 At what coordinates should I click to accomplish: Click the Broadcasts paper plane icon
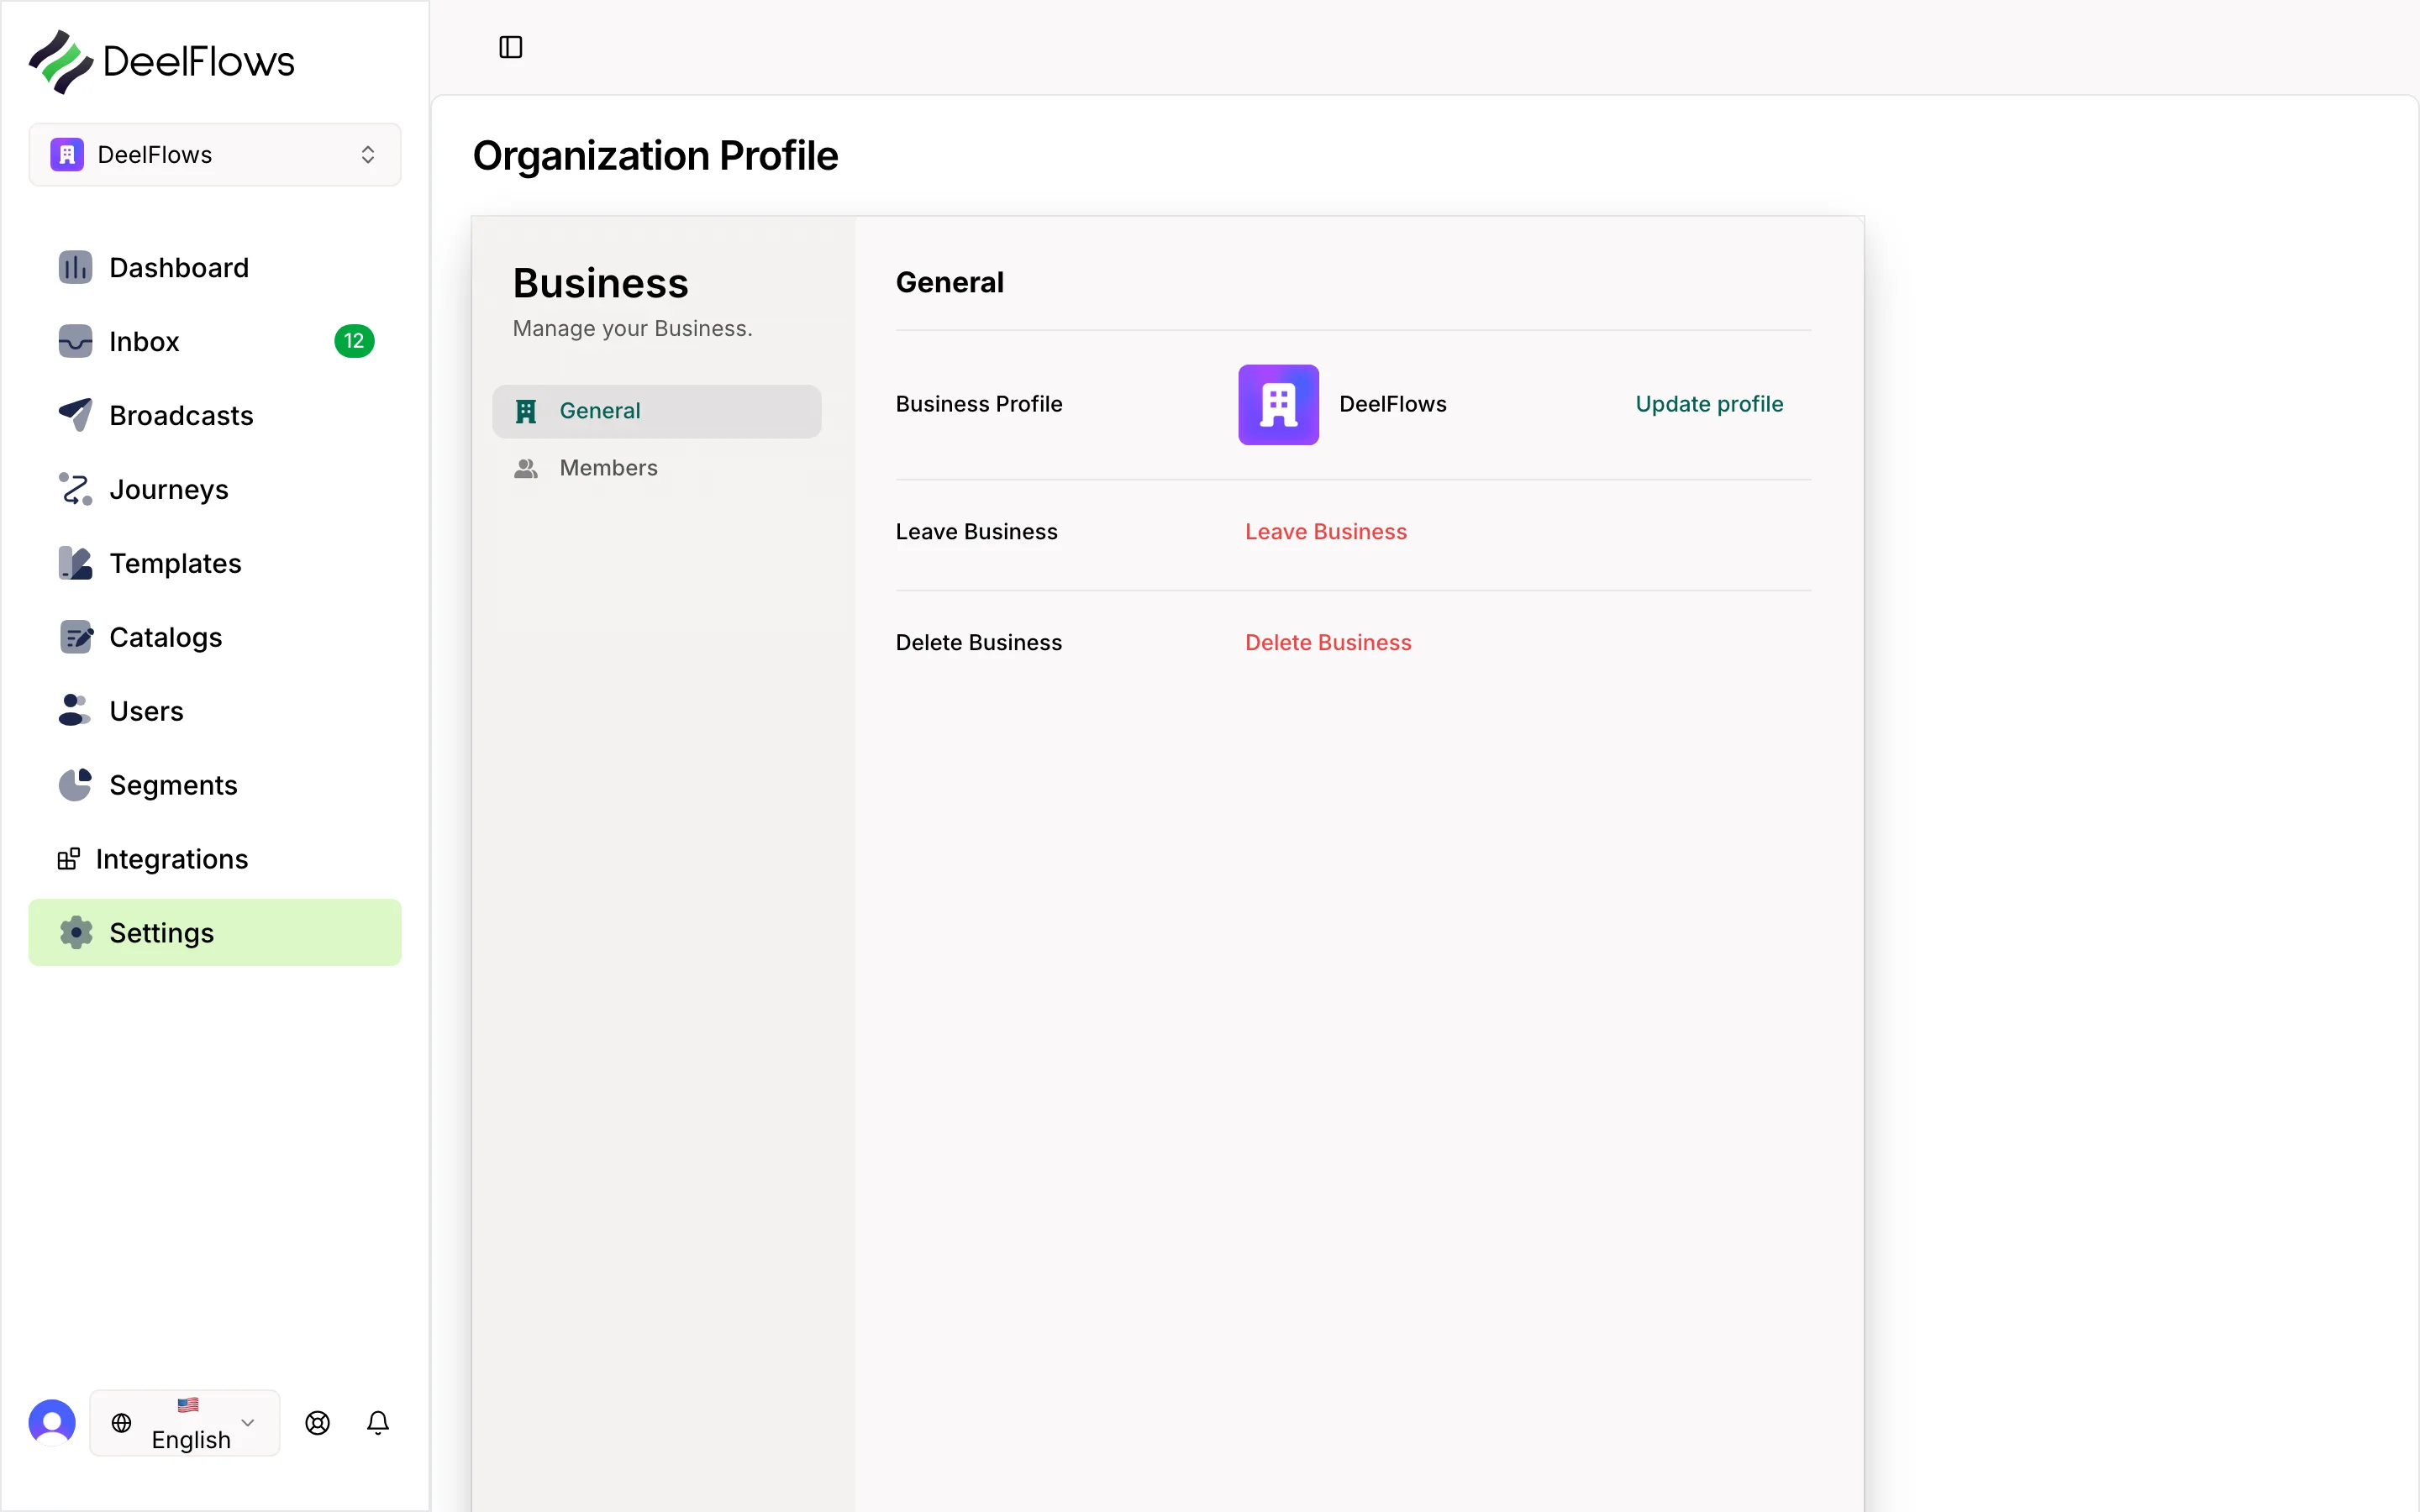(x=75, y=415)
